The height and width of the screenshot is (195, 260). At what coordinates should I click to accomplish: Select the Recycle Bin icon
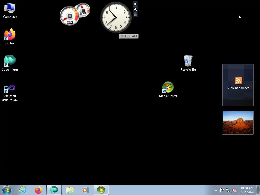pyautogui.click(x=188, y=63)
